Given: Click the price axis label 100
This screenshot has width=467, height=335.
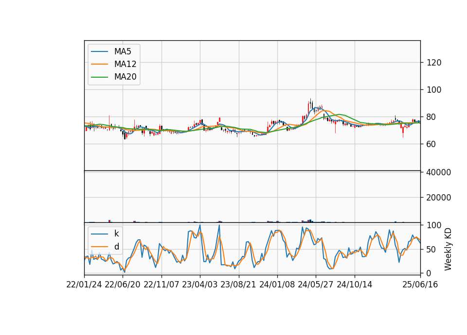Looking at the screenshot, I should coord(434,90).
